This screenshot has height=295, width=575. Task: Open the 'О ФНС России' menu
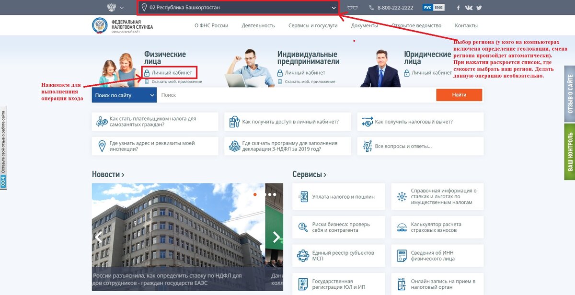[211, 25]
